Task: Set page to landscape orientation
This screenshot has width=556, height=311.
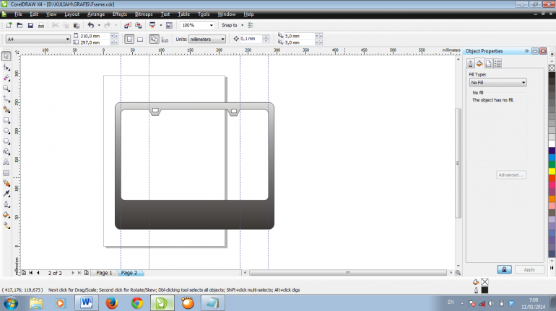Action: click(140, 39)
